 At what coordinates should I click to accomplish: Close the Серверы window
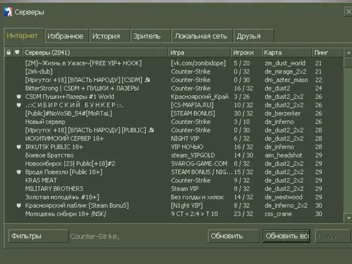pos(348,11)
